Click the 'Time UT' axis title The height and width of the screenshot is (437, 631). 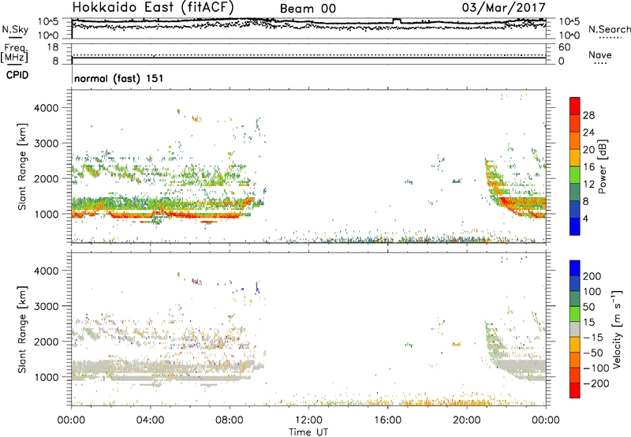pyautogui.click(x=308, y=431)
